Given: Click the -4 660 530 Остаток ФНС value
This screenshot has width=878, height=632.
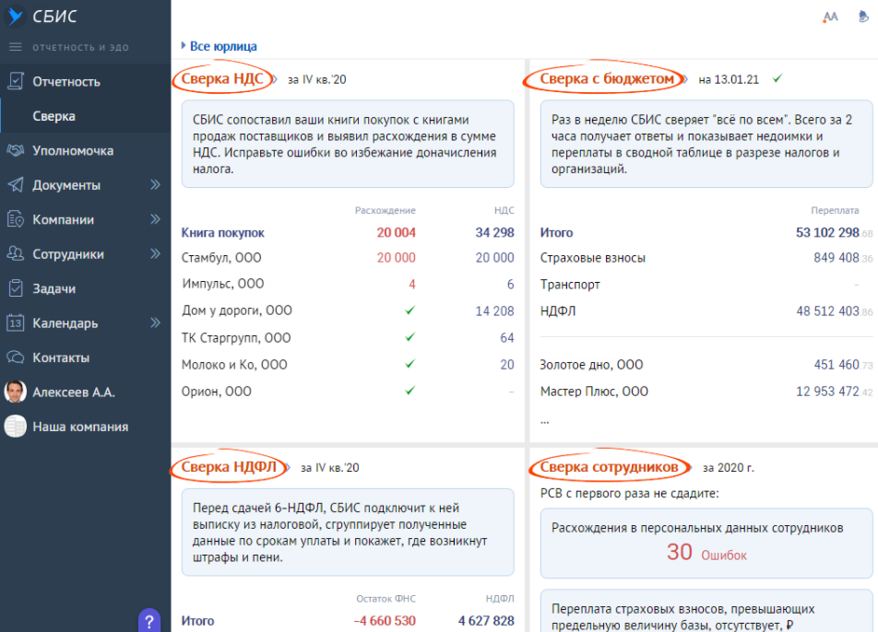Looking at the screenshot, I should (x=385, y=621).
